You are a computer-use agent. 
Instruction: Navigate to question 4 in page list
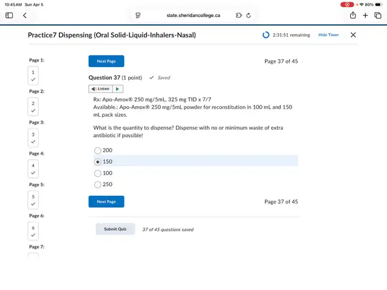33,169
